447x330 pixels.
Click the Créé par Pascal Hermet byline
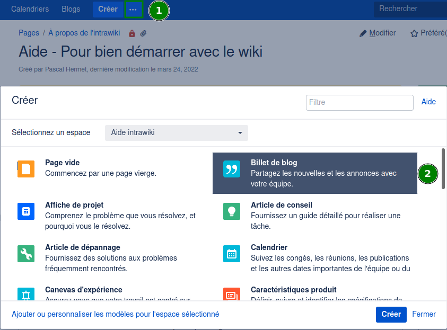tap(108, 69)
